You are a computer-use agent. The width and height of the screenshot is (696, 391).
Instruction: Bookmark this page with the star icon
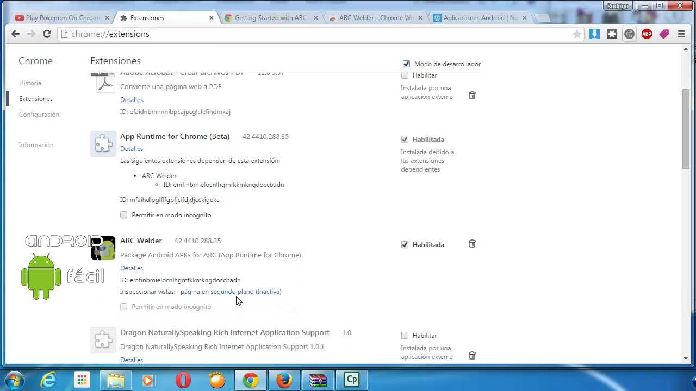coord(577,34)
